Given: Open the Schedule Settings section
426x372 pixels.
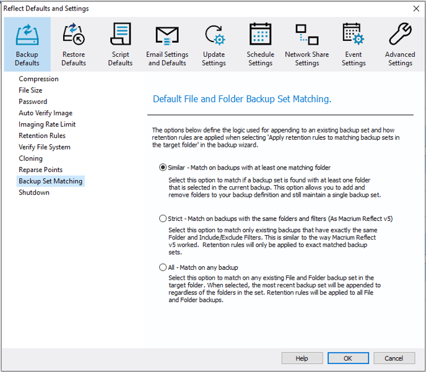Looking at the screenshot, I should 260,45.
